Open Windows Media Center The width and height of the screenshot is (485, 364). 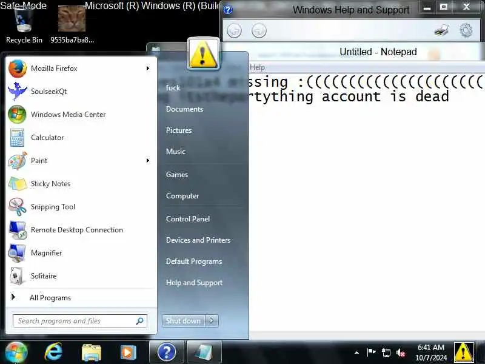(81, 115)
